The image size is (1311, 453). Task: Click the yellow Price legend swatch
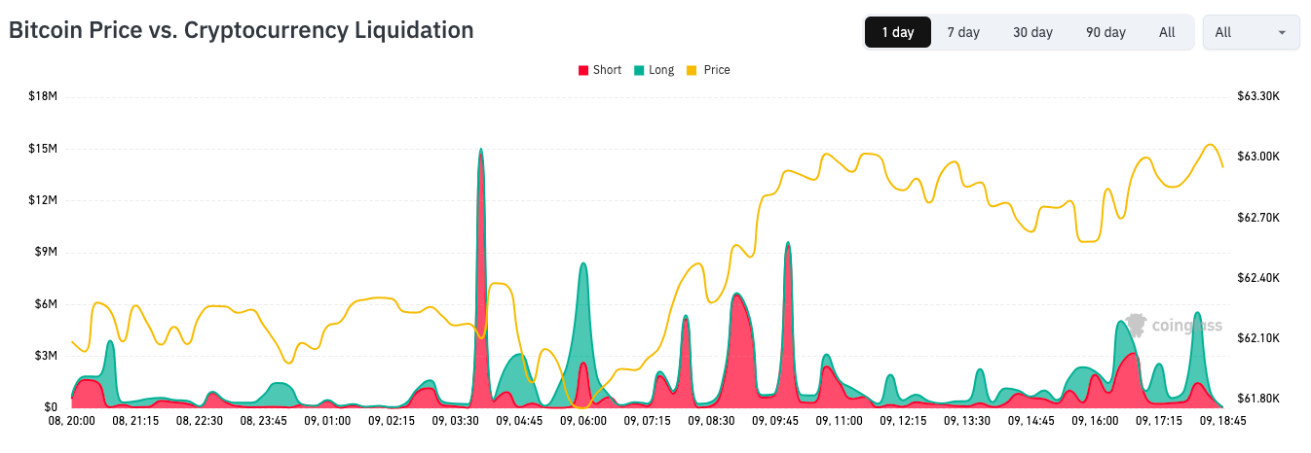coord(693,70)
